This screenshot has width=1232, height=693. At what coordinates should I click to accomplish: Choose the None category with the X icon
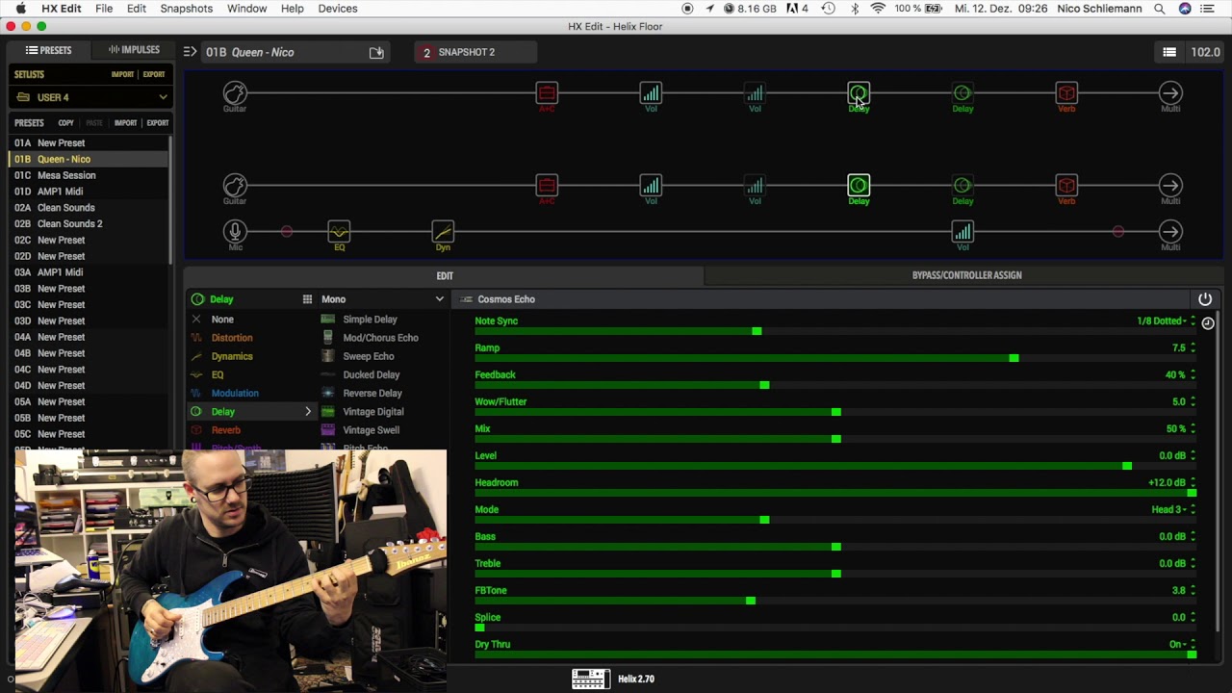click(x=222, y=320)
